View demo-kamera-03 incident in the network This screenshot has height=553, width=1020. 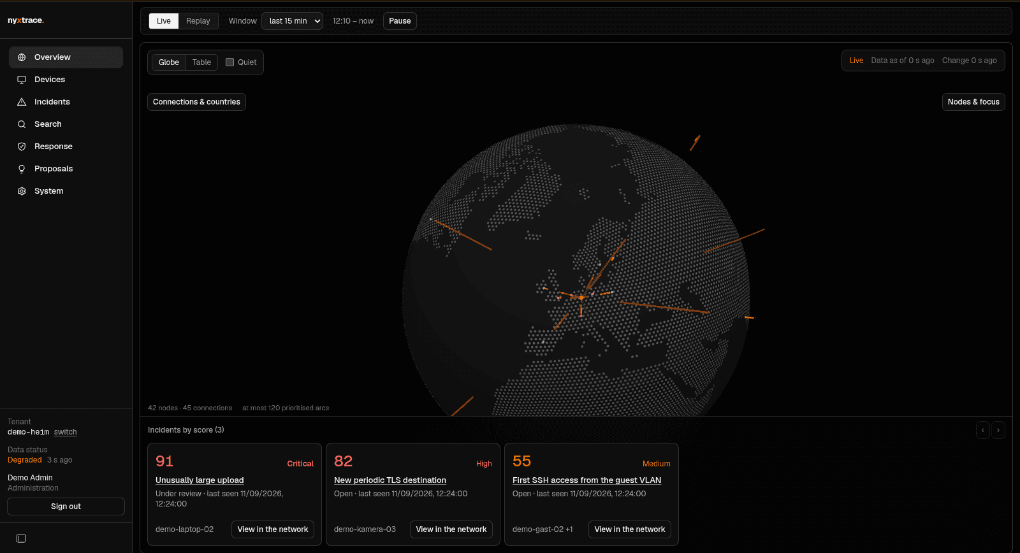[x=451, y=529]
